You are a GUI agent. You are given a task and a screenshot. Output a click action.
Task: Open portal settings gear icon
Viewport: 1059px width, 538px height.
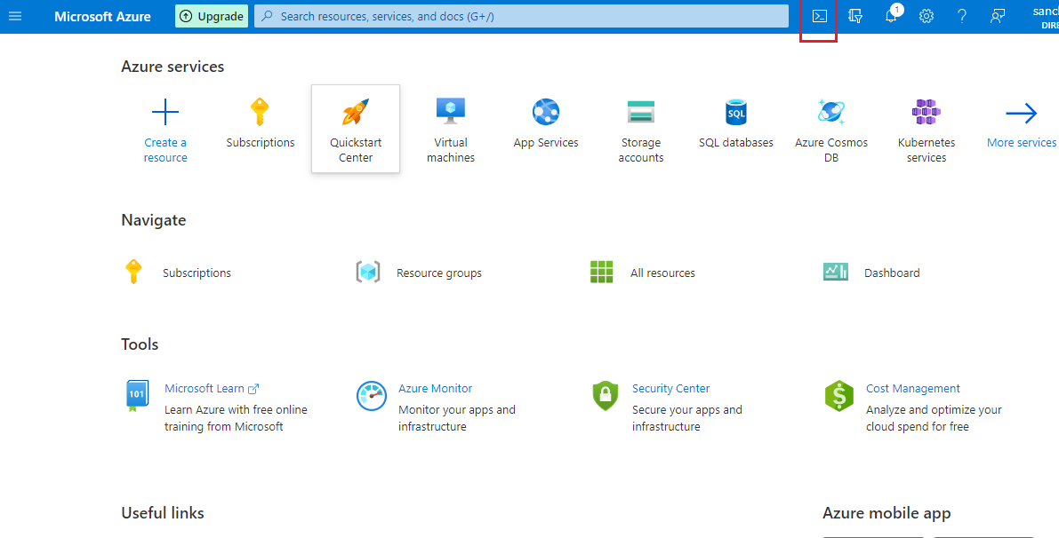point(927,16)
